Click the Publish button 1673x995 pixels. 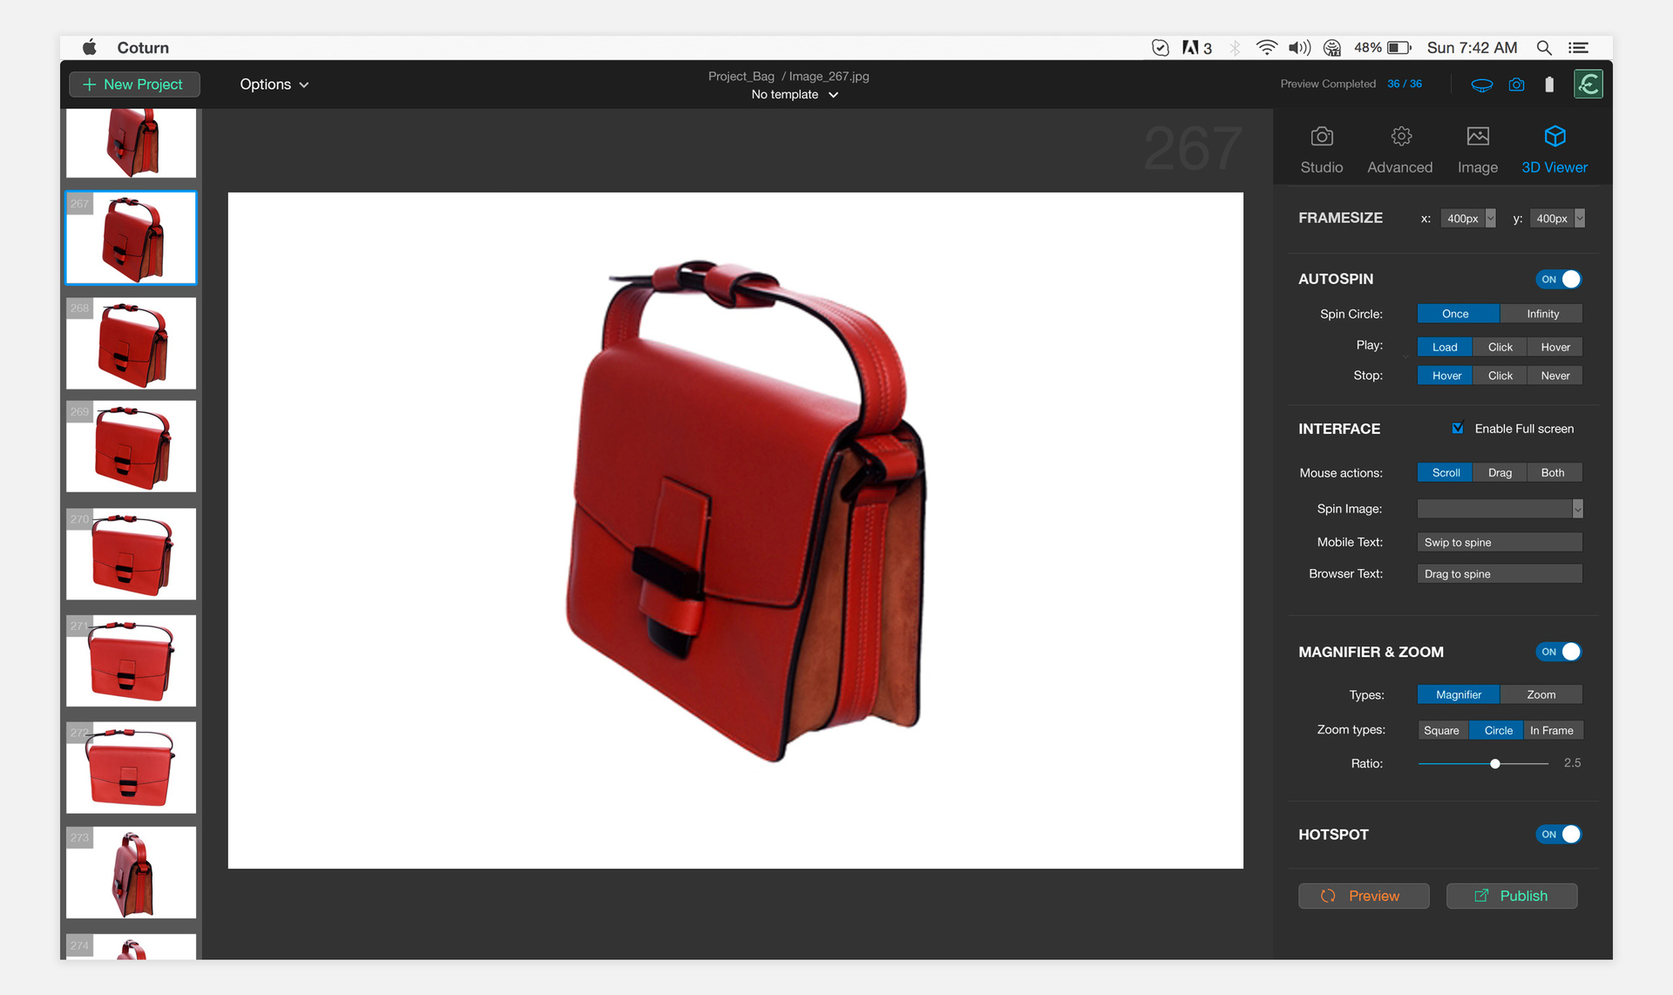click(x=1512, y=896)
